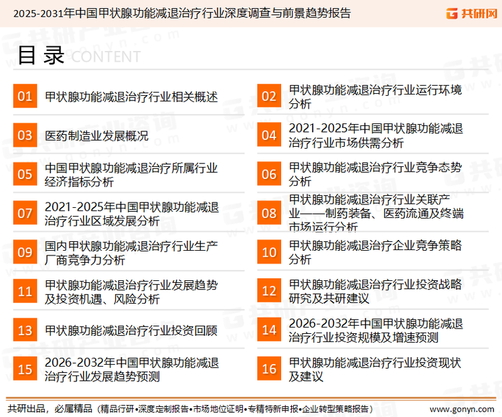Click the orange 16 number box

269,369
